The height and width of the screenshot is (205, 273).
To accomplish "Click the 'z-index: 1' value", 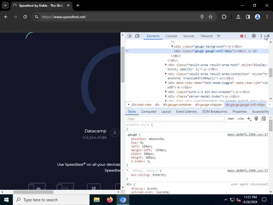I will tap(148, 161).
